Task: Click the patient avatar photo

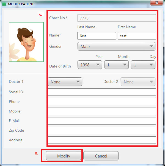Action: (26, 42)
